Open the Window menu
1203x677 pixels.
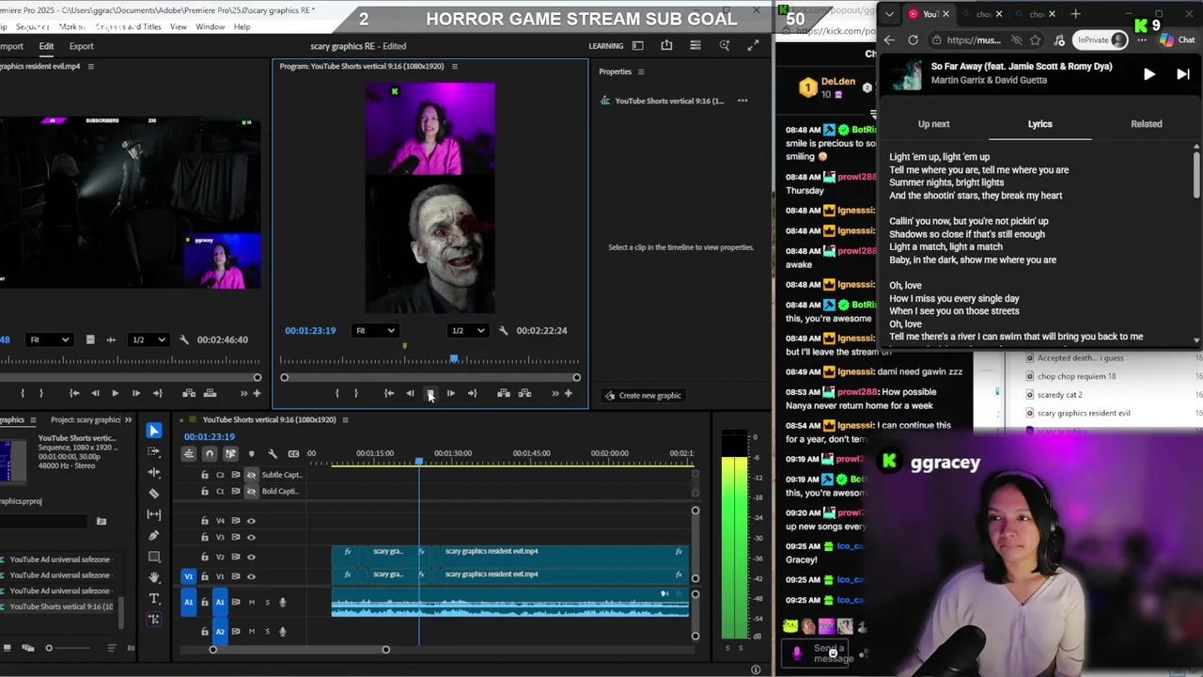point(210,26)
